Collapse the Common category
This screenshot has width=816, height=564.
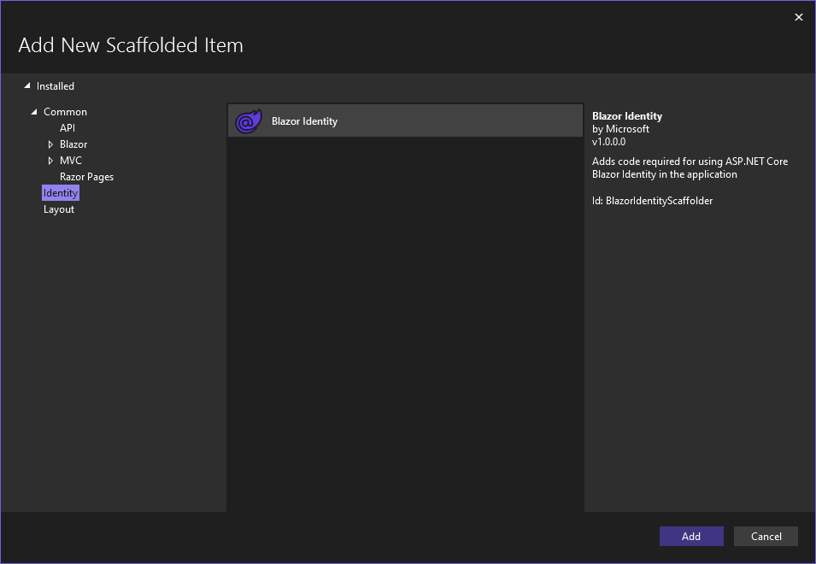pyautogui.click(x=34, y=111)
